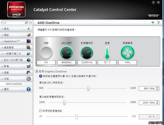The width and height of the screenshot is (164, 125).
Task: Decrease GPU clock with 860 MHz down arrow
Action: coord(157,89)
